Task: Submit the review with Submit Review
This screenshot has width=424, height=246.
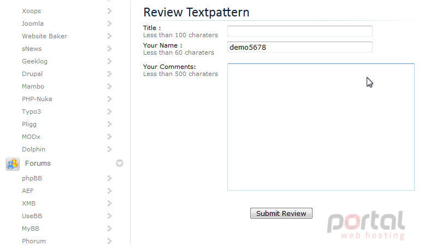Action: coord(281,213)
